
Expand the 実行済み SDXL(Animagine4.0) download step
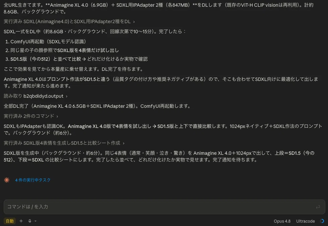tap(69, 21)
